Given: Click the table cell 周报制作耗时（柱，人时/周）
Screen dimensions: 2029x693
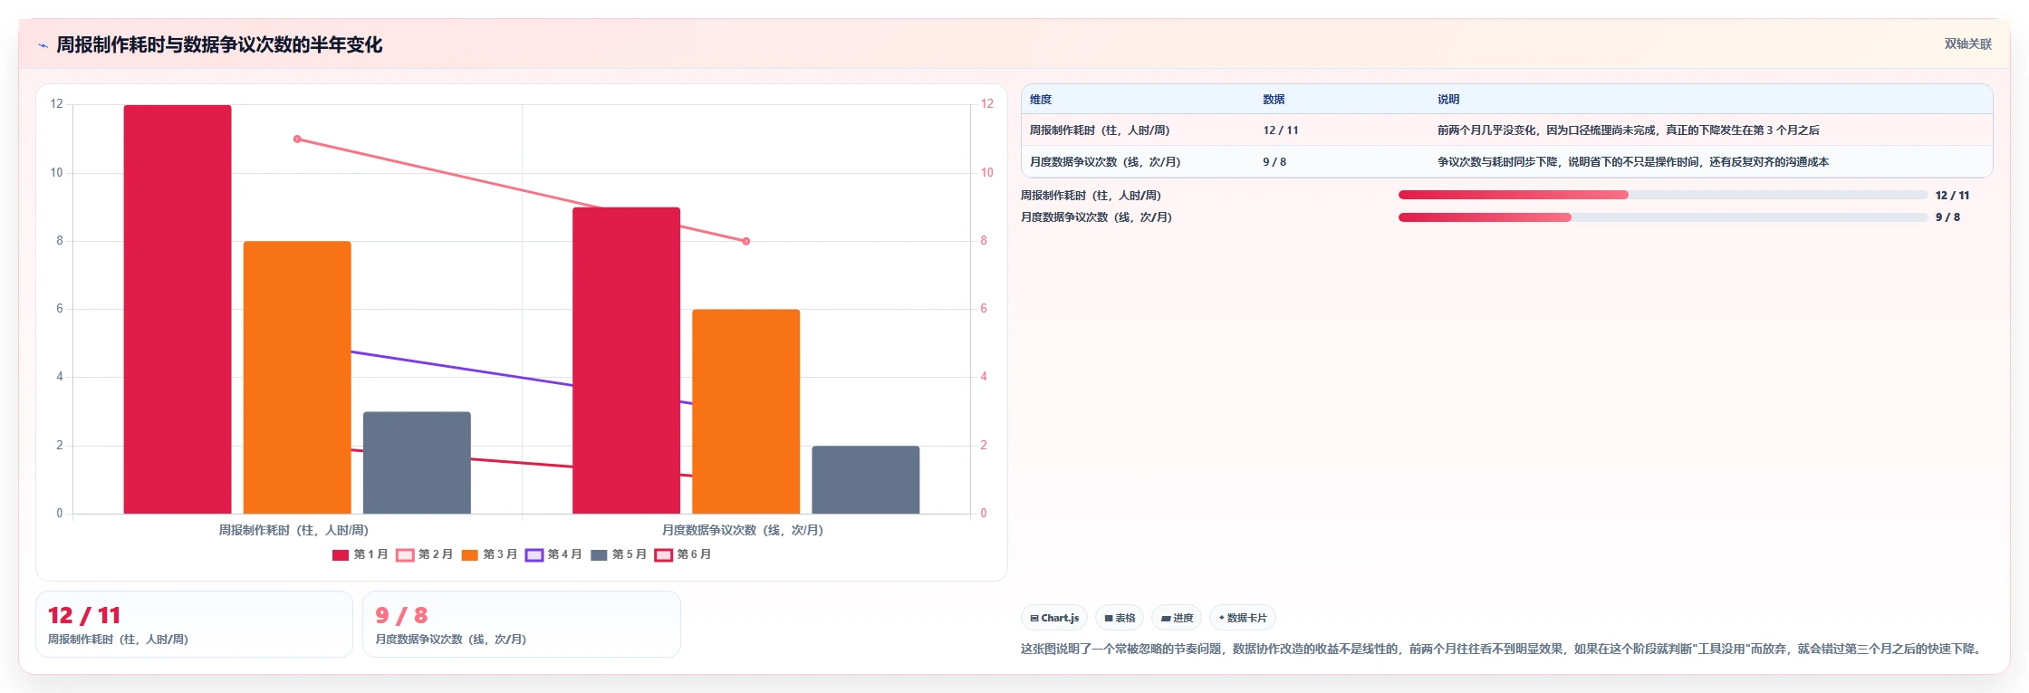Looking at the screenshot, I should pyautogui.click(x=1100, y=130).
